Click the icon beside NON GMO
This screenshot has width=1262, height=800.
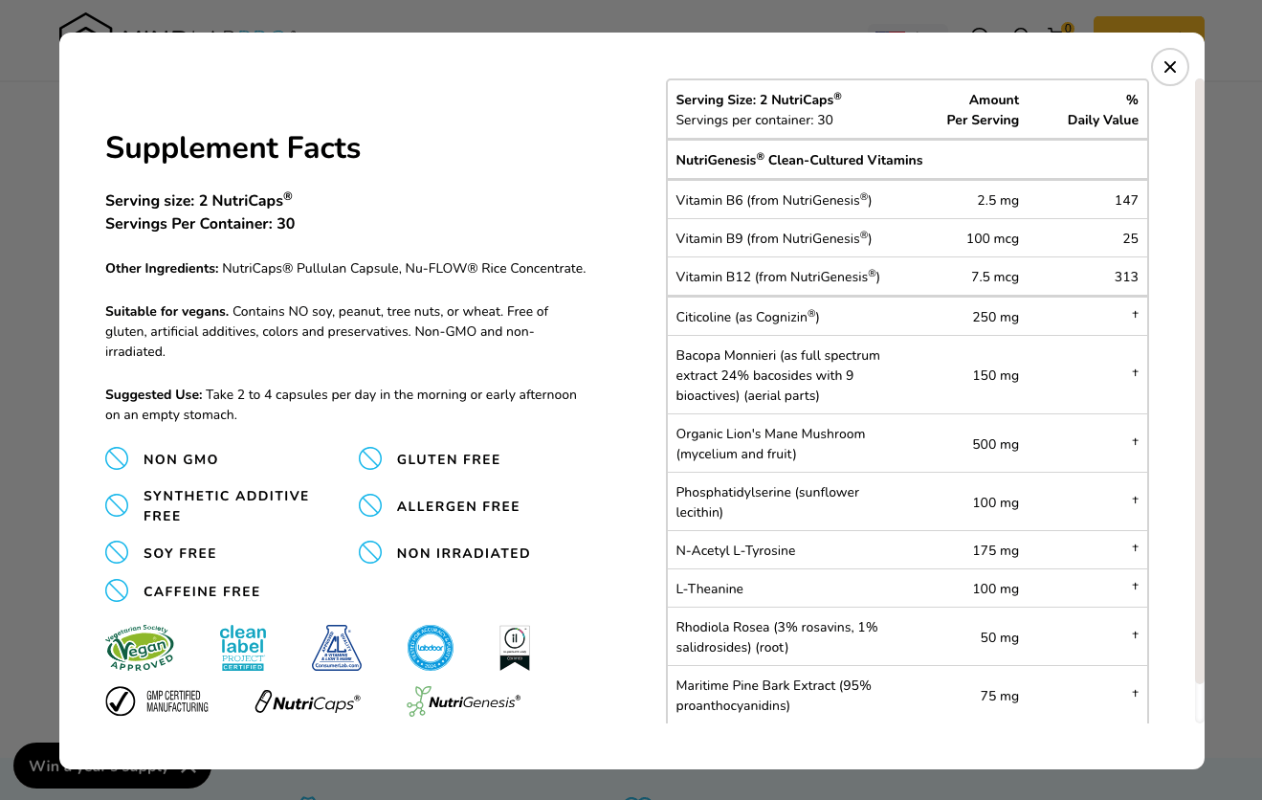(117, 459)
